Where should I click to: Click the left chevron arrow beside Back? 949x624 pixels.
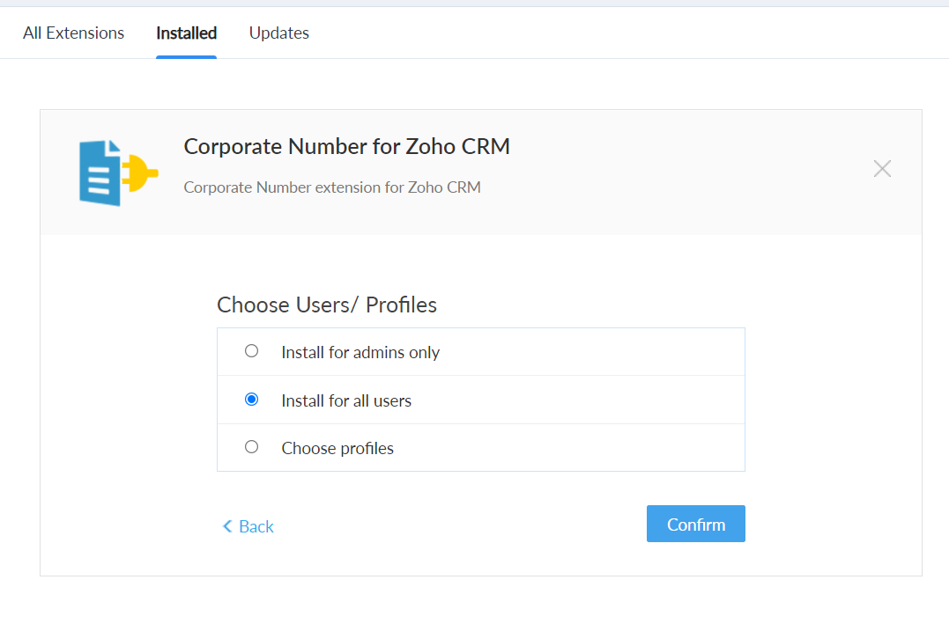[x=227, y=526]
